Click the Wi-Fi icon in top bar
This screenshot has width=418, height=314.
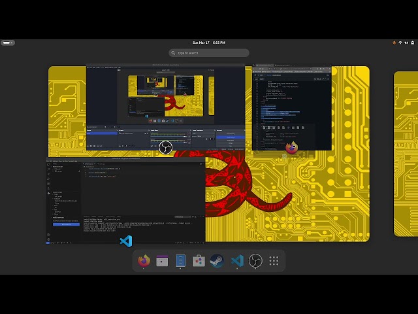coord(400,43)
